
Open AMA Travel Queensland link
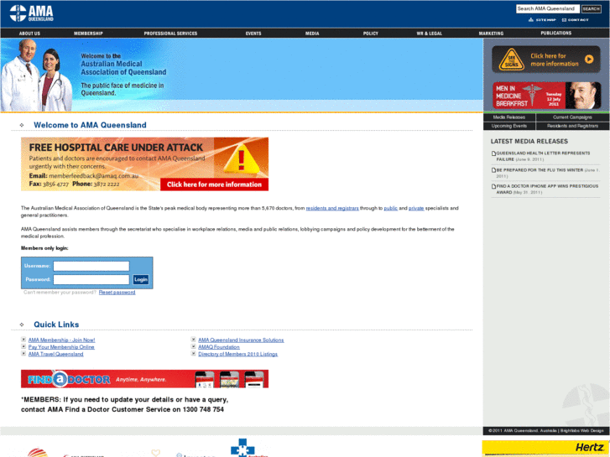[55, 354]
